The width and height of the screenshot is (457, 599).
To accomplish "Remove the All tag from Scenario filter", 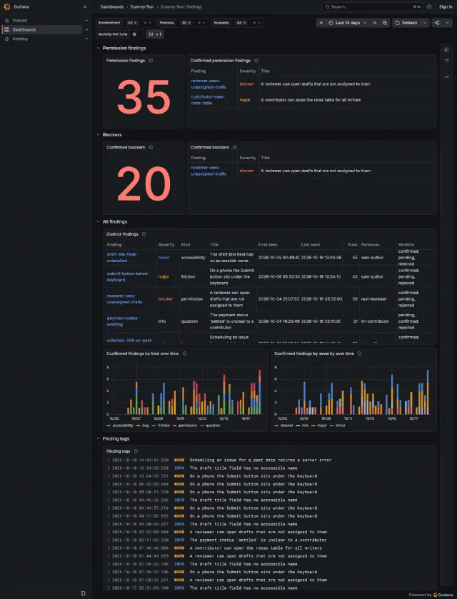I will pos(244,23).
